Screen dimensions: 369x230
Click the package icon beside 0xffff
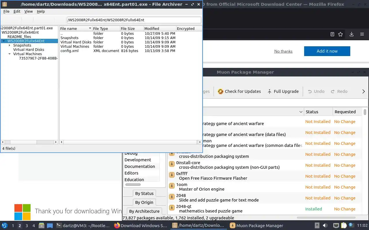[x=172, y=175]
